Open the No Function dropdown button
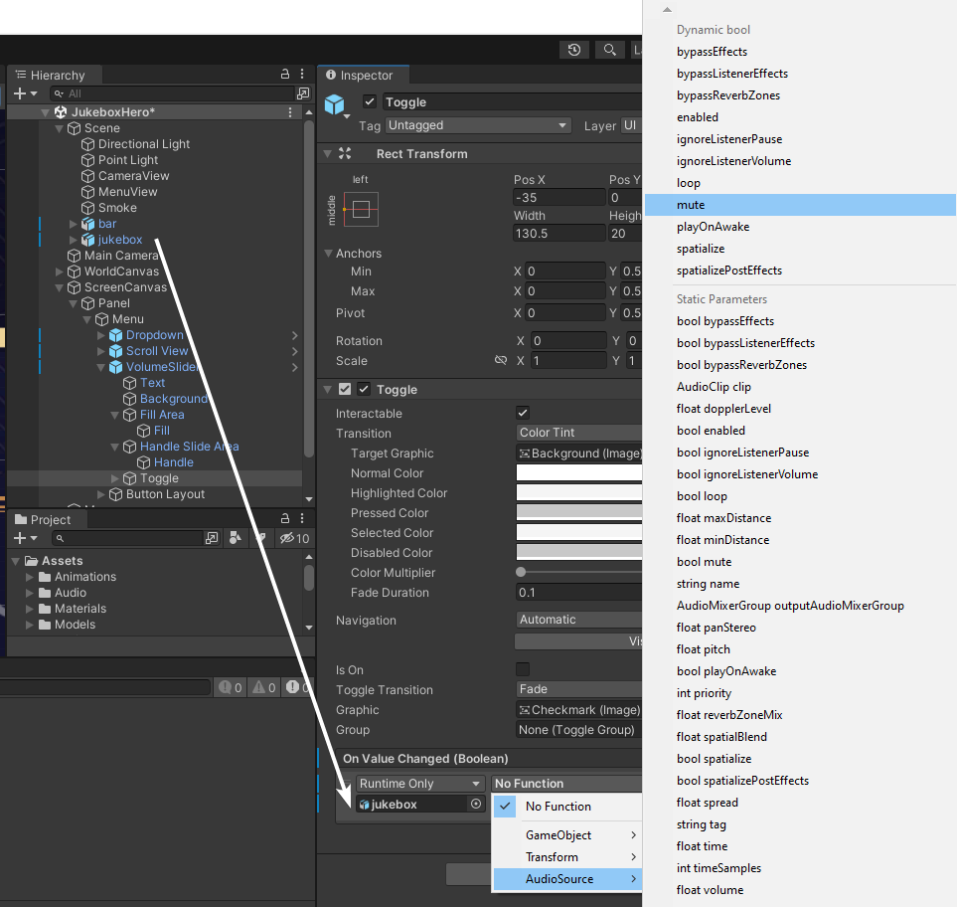This screenshot has height=907, width=957. (566, 784)
